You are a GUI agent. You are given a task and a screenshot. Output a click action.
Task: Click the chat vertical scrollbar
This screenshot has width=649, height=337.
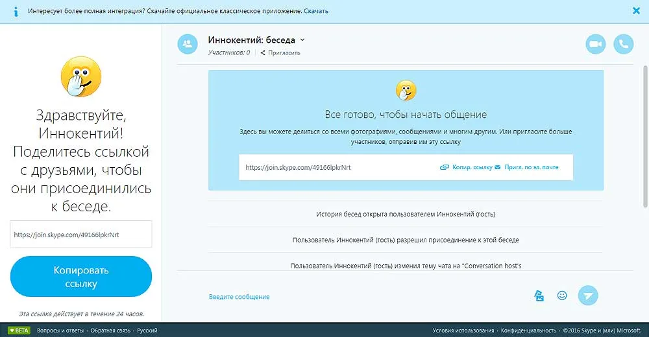[x=645, y=137]
